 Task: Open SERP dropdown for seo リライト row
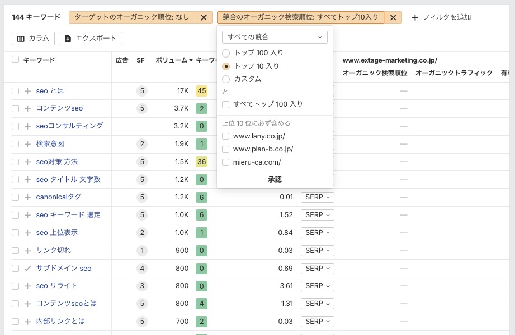coord(317,286)
